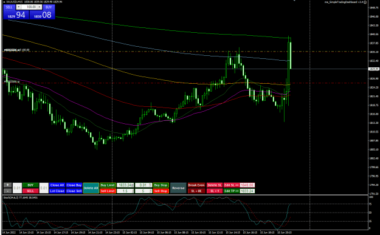This screenshot has height=235, width=380.
Task: Decrease volume with the down arrow
Action: pyautogui.click(x=18, y=7)
